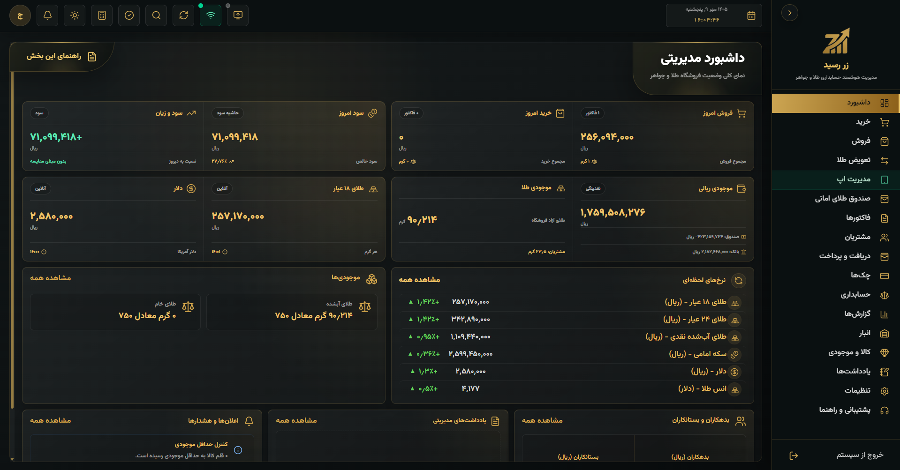
Task: Open دریافت و پرداخت sidebar item
Action: pos(836,257)
